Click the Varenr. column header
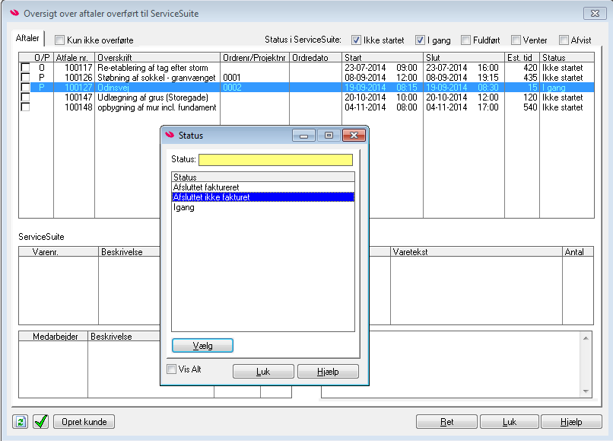 [x=59, y=252]
